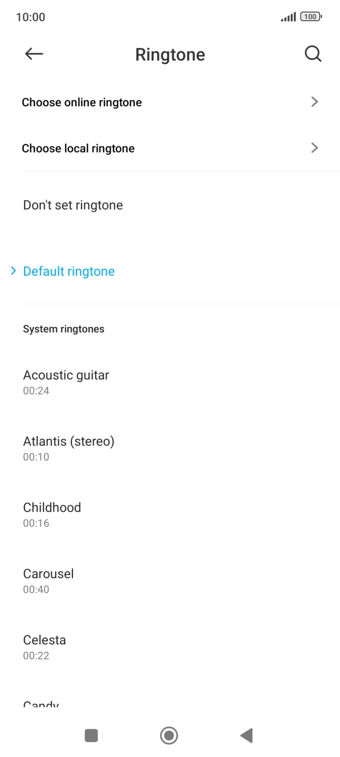340x757 pixels.
Task: Open search from the Ringtone screen
Action: click(x=313, y=54)
